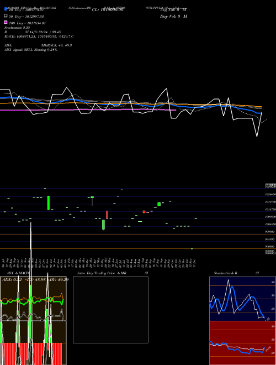Click the small green candle near September
The height and width of the screenshot is (365, 276).
coord(159,204)
